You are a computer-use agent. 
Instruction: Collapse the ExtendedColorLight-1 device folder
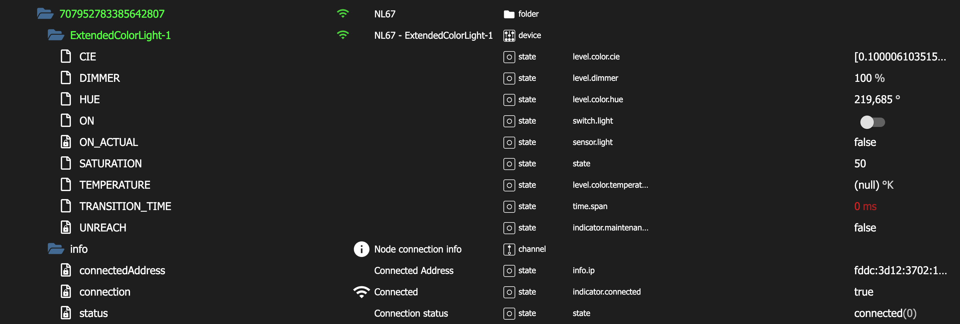tap(55, 35)
